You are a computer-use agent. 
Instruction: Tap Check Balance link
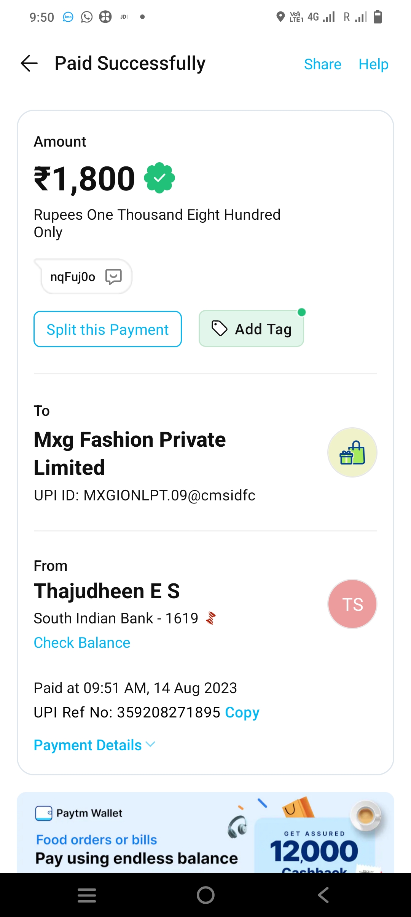[x=82, y=643]
